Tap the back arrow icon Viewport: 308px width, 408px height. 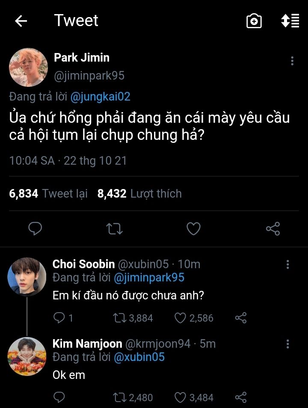tap(21, 21)
